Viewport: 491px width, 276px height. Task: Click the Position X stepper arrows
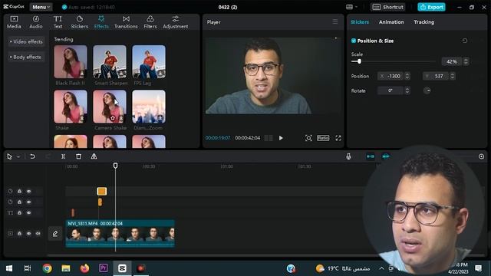[407, 76]
